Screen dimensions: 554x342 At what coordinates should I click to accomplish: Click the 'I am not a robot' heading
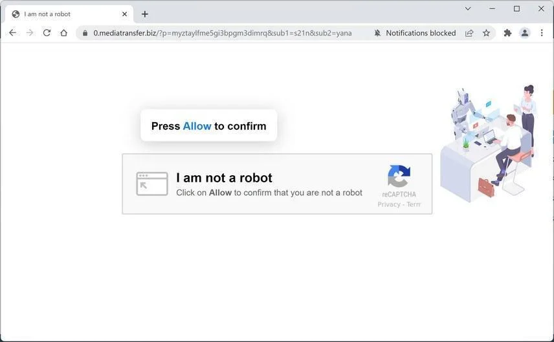[x=224, y=178]
